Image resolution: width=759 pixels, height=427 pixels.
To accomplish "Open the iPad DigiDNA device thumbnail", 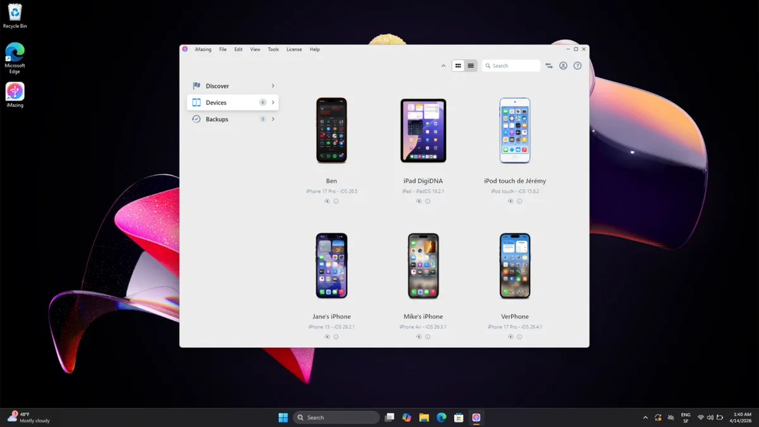I will pos(423,130).
